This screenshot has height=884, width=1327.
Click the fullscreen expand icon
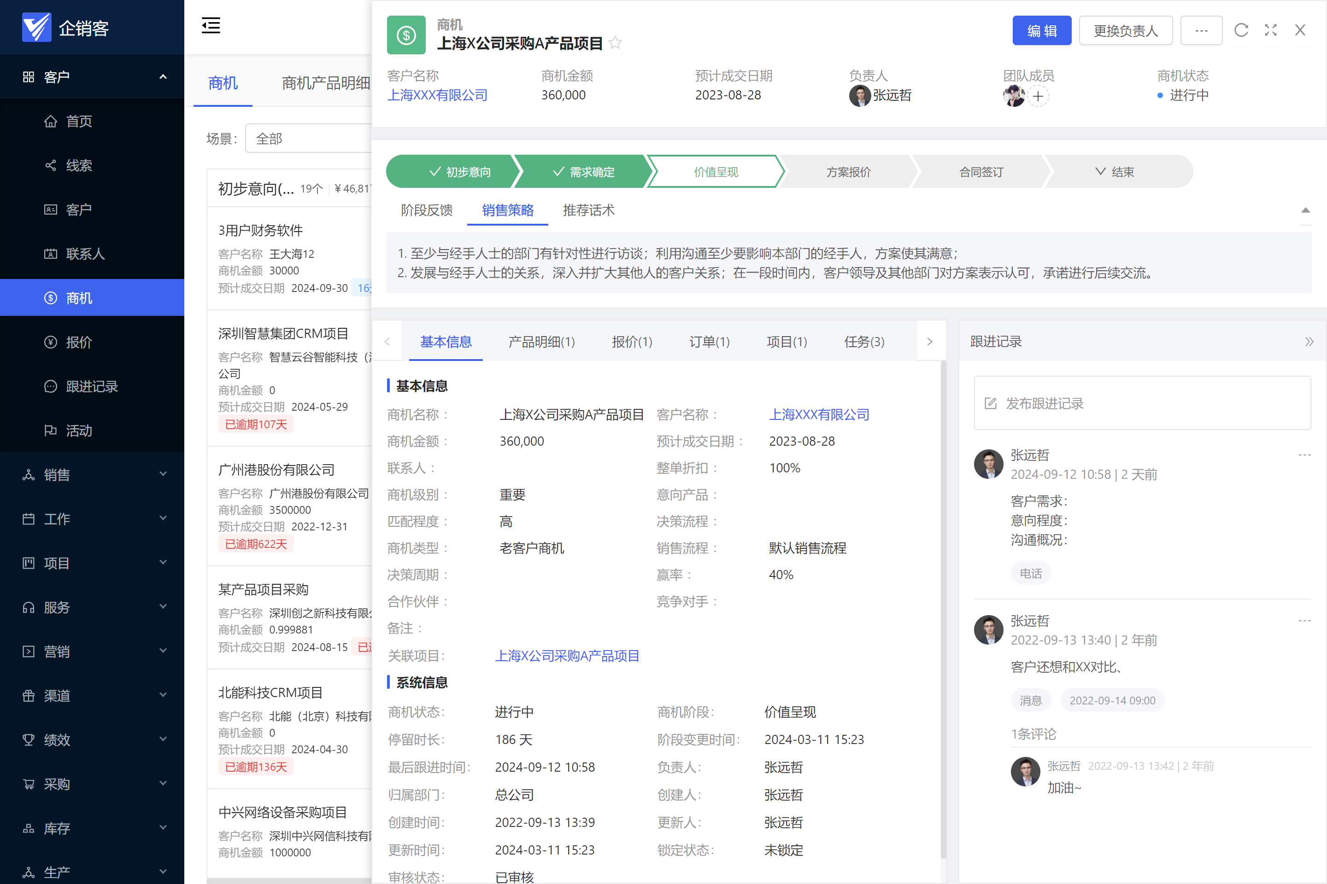(1271, 30)
